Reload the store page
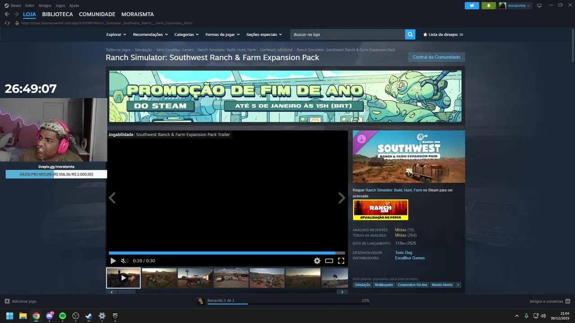Viewport: 575px width, 323px height. click(x=7, y=23)
